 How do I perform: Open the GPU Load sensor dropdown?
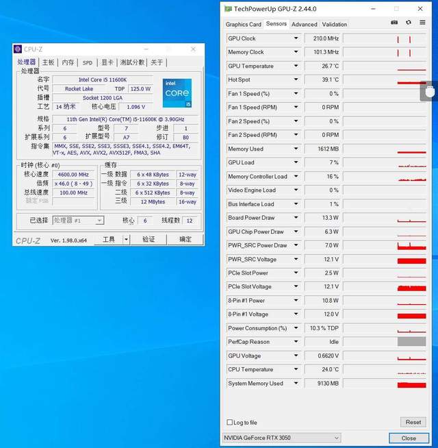[296, 162]
